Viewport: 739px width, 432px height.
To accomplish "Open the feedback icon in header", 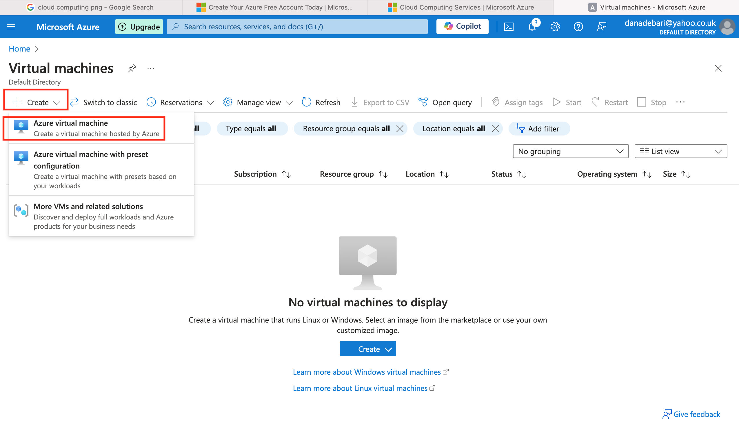I will [x=601, y=27].
